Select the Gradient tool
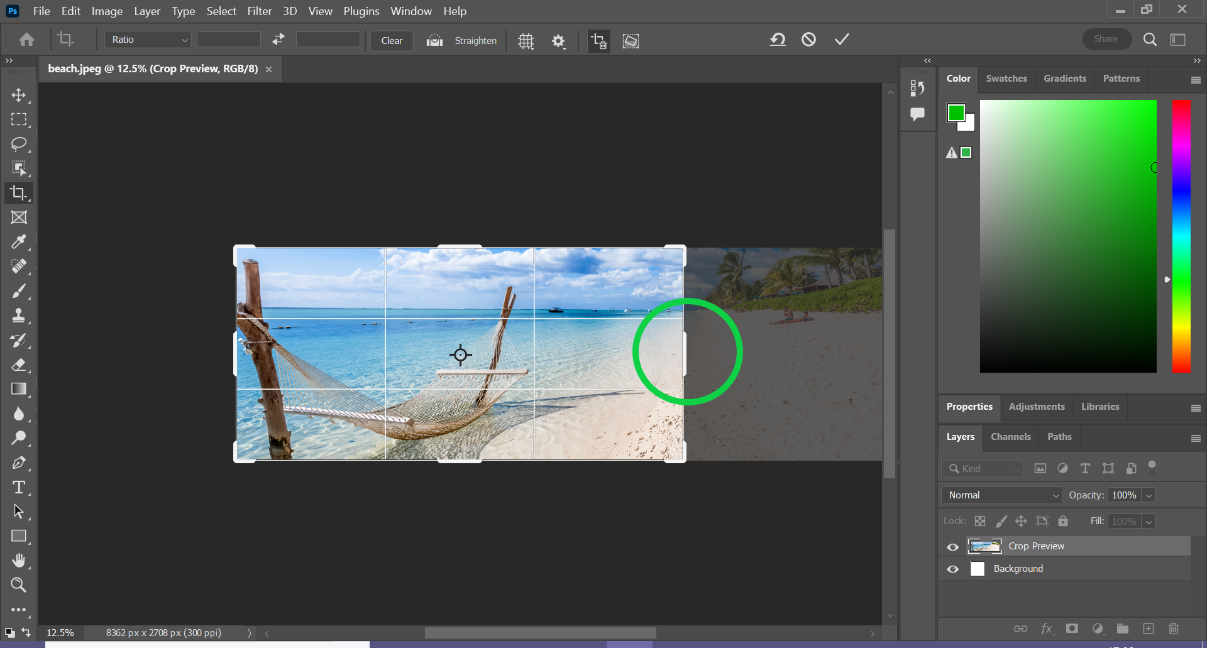Viewport: 1207px width, 648px height. coord(19,389)
